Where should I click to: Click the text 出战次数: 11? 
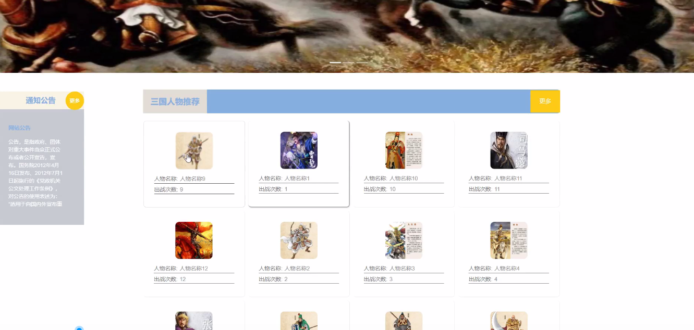(484, 189)
